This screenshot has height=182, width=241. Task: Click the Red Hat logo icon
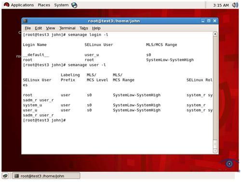(7, 5)
